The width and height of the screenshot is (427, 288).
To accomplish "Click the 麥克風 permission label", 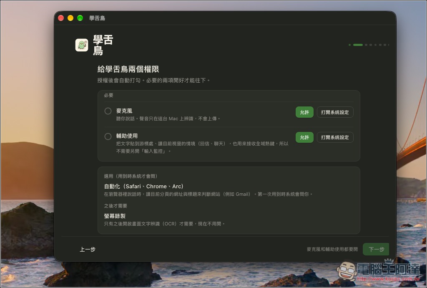I will [x=124, y=111].
